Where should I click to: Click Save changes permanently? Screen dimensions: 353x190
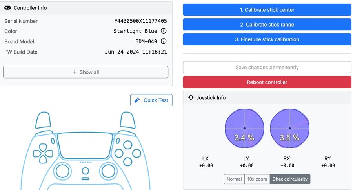[267, 67]
